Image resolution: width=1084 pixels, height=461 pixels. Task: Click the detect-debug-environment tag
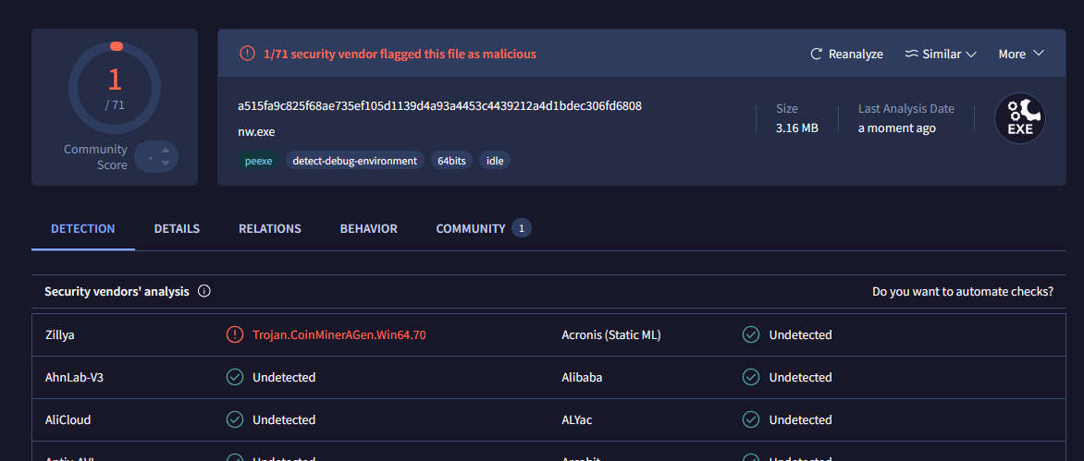click(354, 160)
